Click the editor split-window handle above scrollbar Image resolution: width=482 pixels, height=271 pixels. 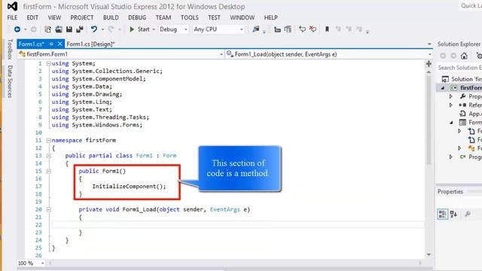pyautogui.click(x=429, y=64)
